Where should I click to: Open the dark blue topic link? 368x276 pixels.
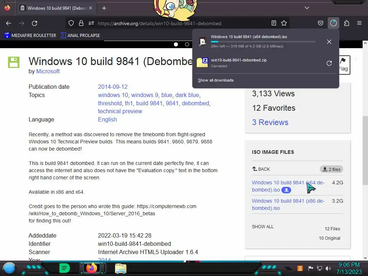coord(187,95)
